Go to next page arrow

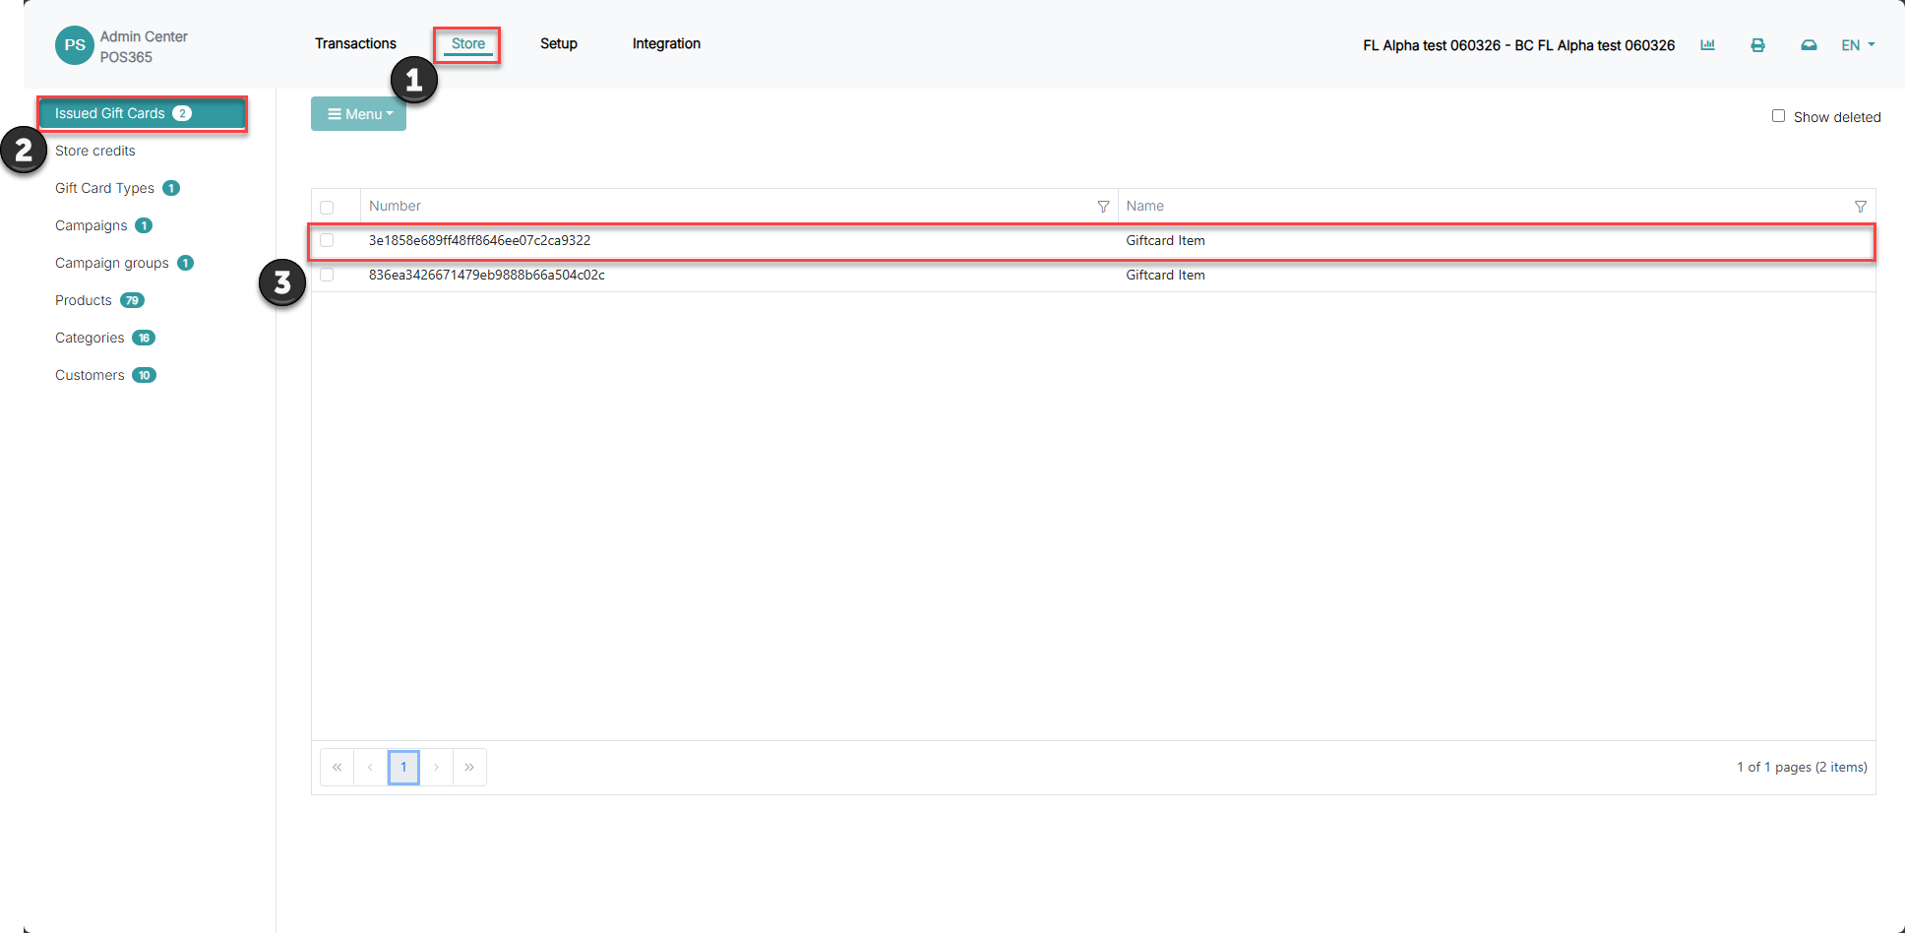[436, 767]
